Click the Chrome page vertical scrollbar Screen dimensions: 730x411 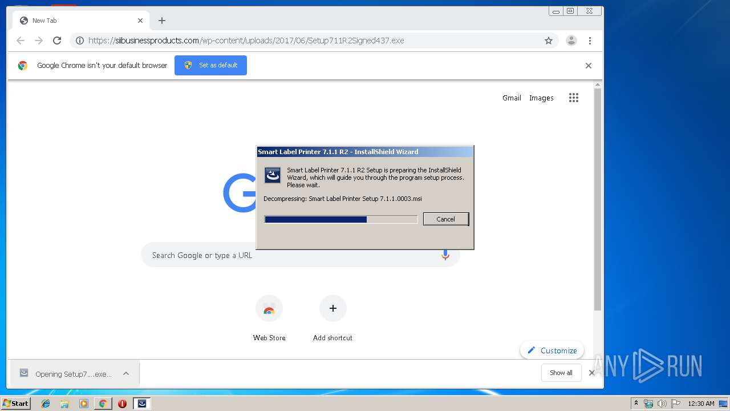[x=598, y=200]
